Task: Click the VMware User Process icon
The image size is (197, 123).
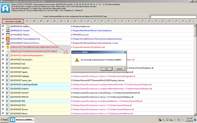Action: (x=8, y=43)
